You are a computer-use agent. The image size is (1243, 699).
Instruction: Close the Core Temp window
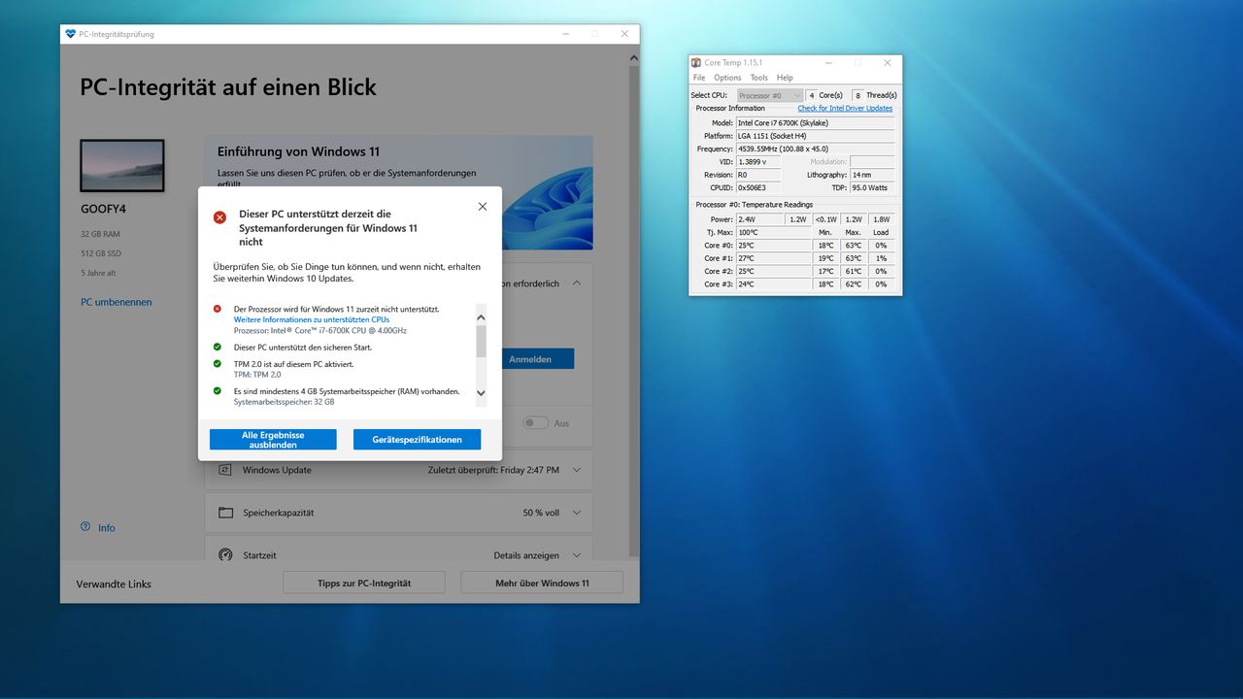(888, 63)
